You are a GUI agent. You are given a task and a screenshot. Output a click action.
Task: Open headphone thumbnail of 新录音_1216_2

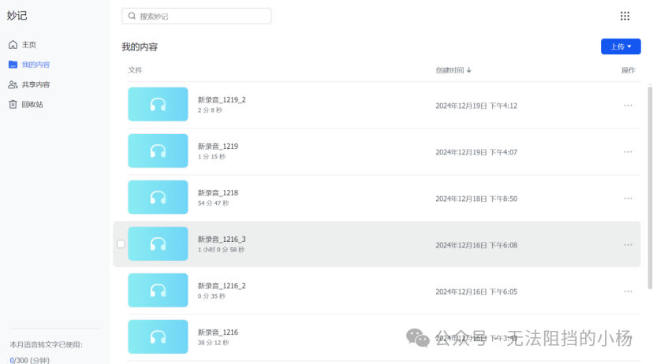pos(158,290)
